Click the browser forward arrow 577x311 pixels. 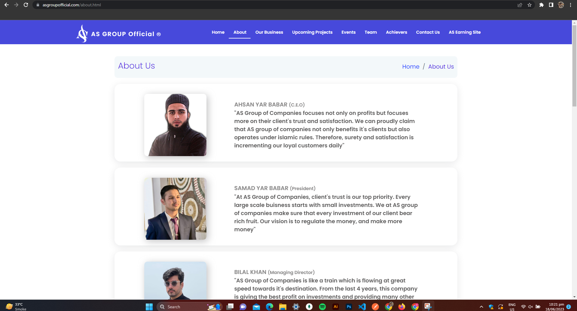[16, 5]
